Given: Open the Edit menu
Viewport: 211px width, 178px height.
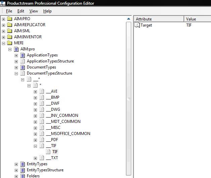Looking at the screenshot, I should point(21,11).
